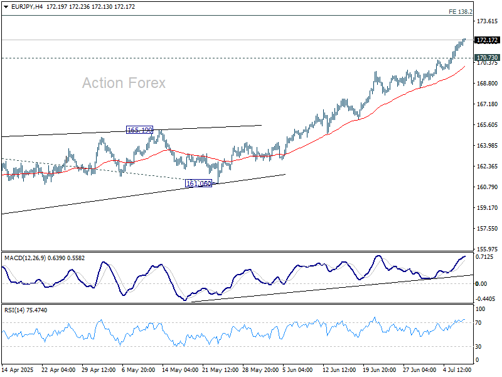
Task: Click the 14 Apr 2025 date label
Action: click(x=19, y=369)
